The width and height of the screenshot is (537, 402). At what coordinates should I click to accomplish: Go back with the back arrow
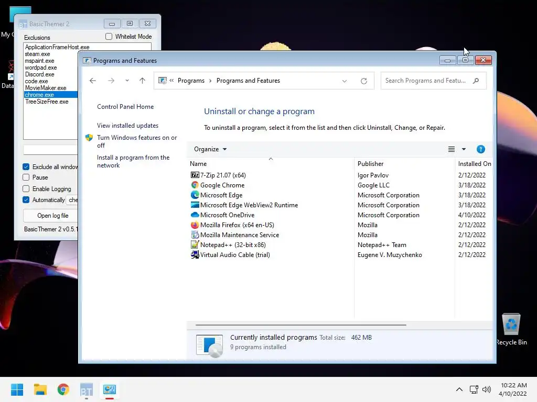tap(92, 81)
